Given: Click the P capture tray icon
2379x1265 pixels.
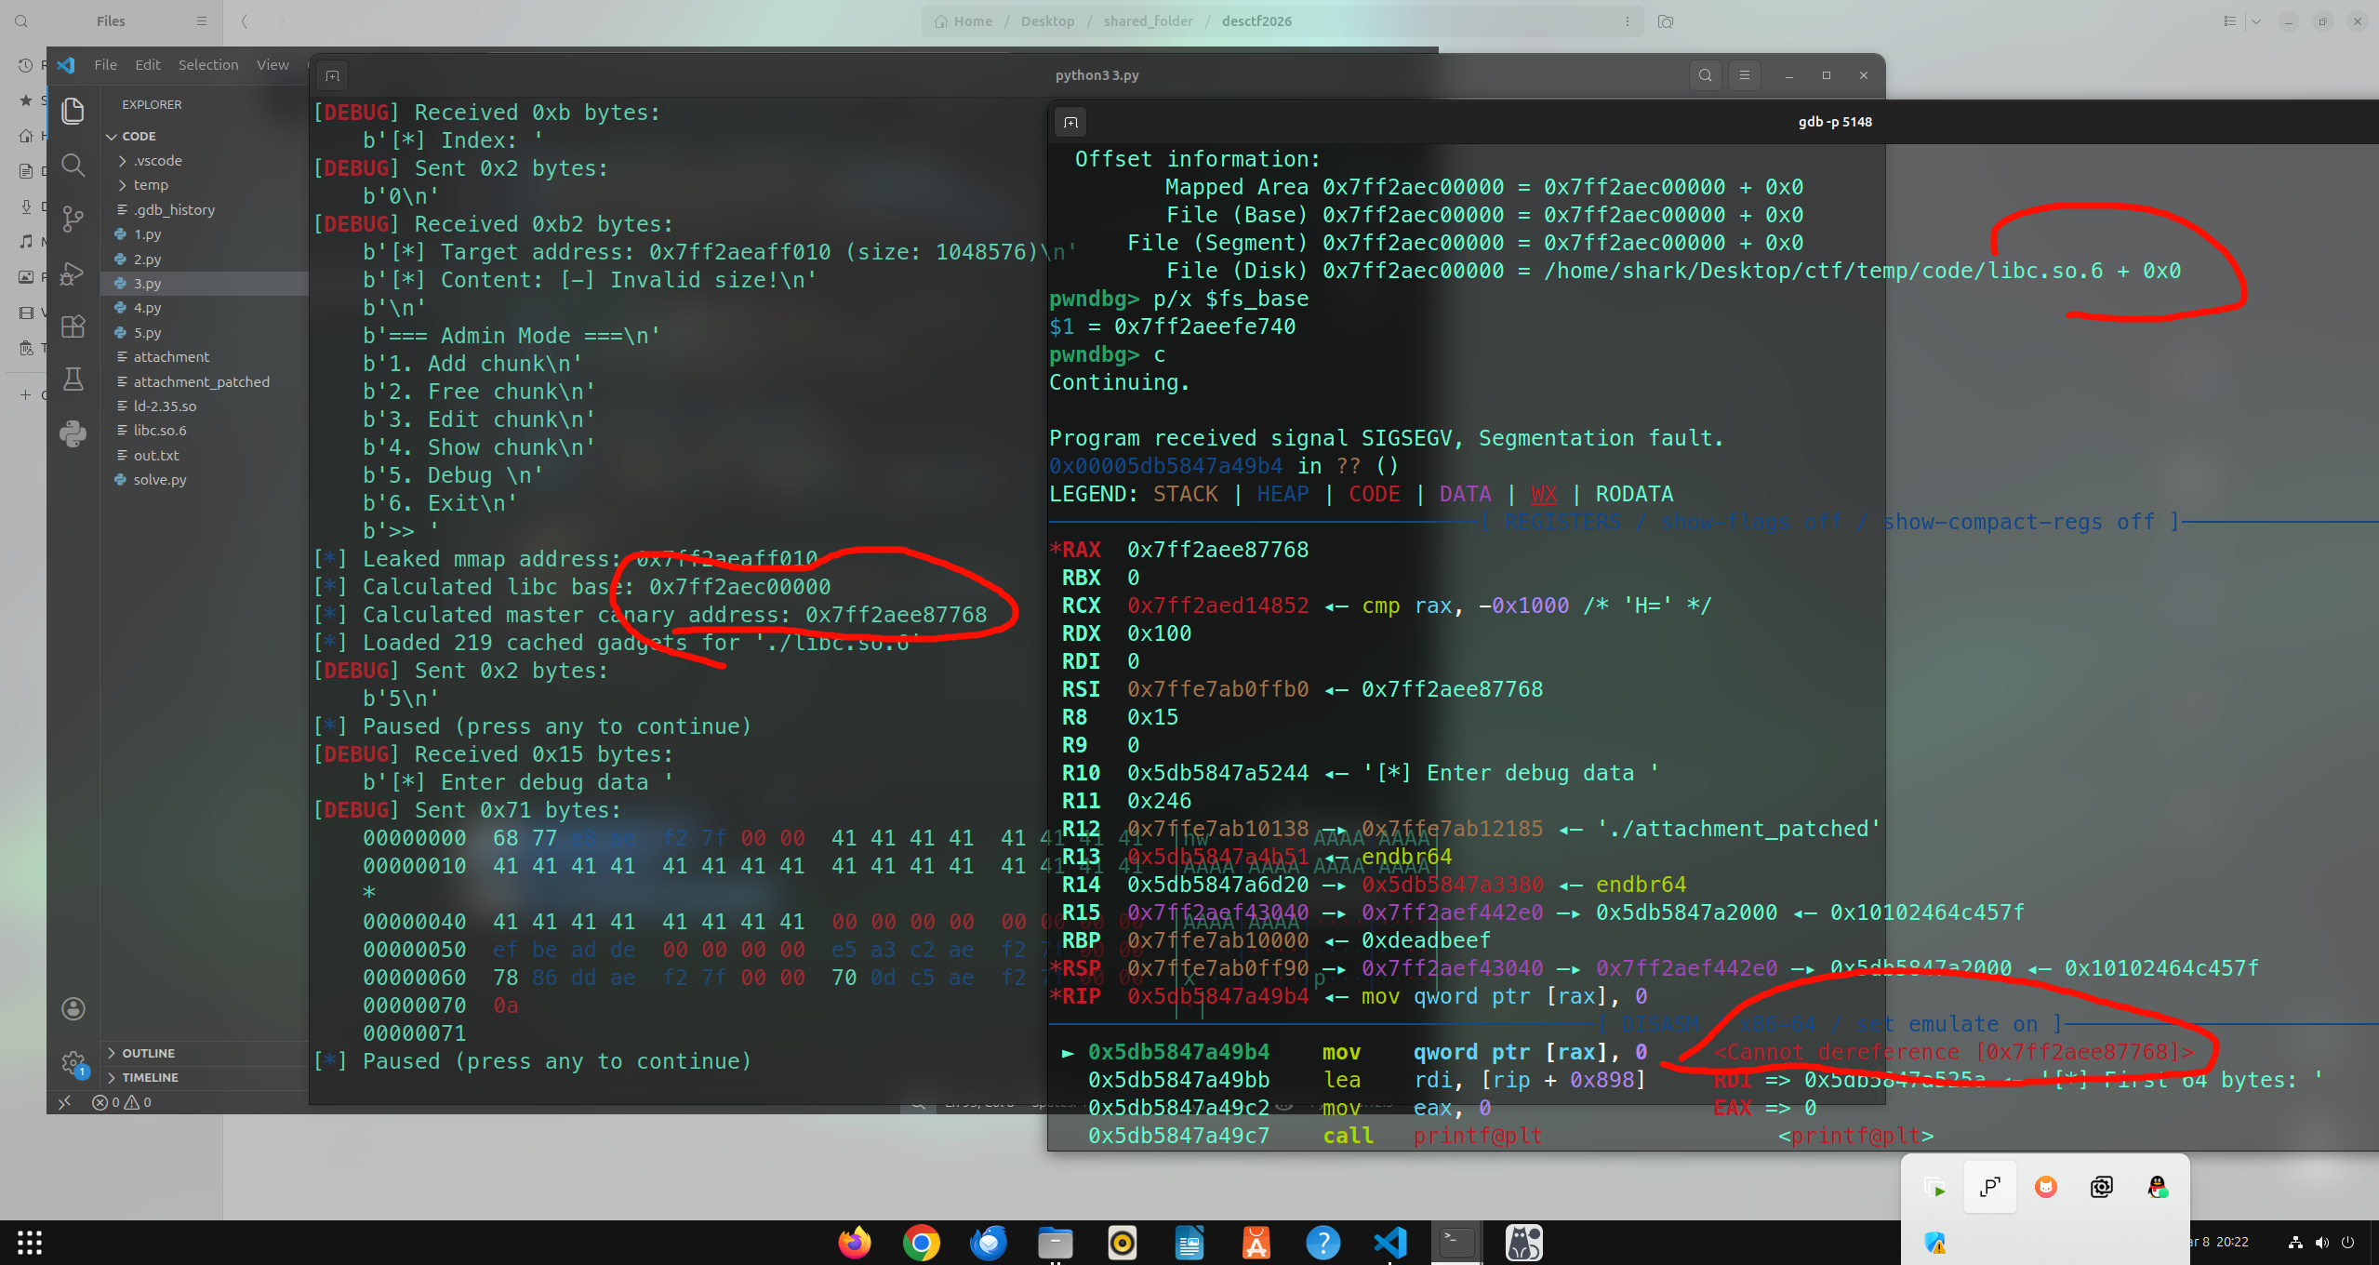Looking at the screenshot, I should pyautogui.click(x=1989, y=1187).
